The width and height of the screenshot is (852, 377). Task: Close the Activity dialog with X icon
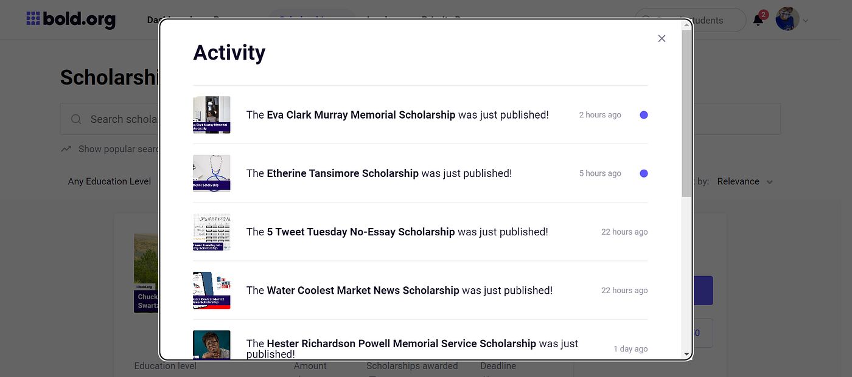(x=662, y=38)
